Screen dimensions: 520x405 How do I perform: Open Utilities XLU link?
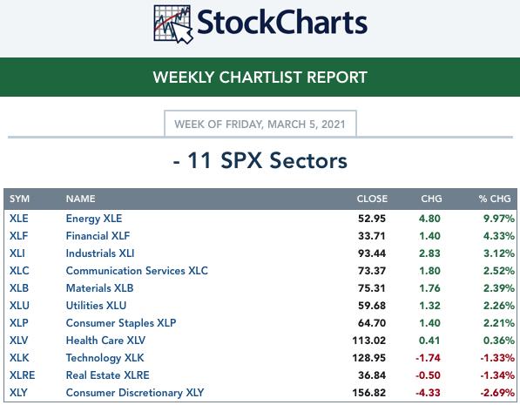click(x=96, y=306)
